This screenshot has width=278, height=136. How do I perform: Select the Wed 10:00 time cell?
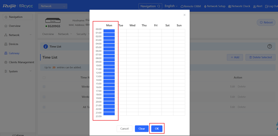click(x=132, y=67)
